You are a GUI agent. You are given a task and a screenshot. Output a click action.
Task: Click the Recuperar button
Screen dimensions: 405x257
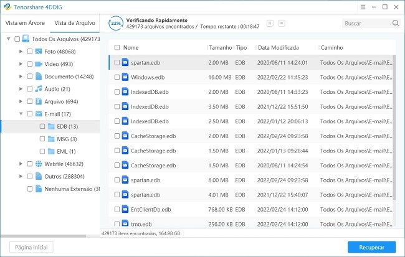371,247
